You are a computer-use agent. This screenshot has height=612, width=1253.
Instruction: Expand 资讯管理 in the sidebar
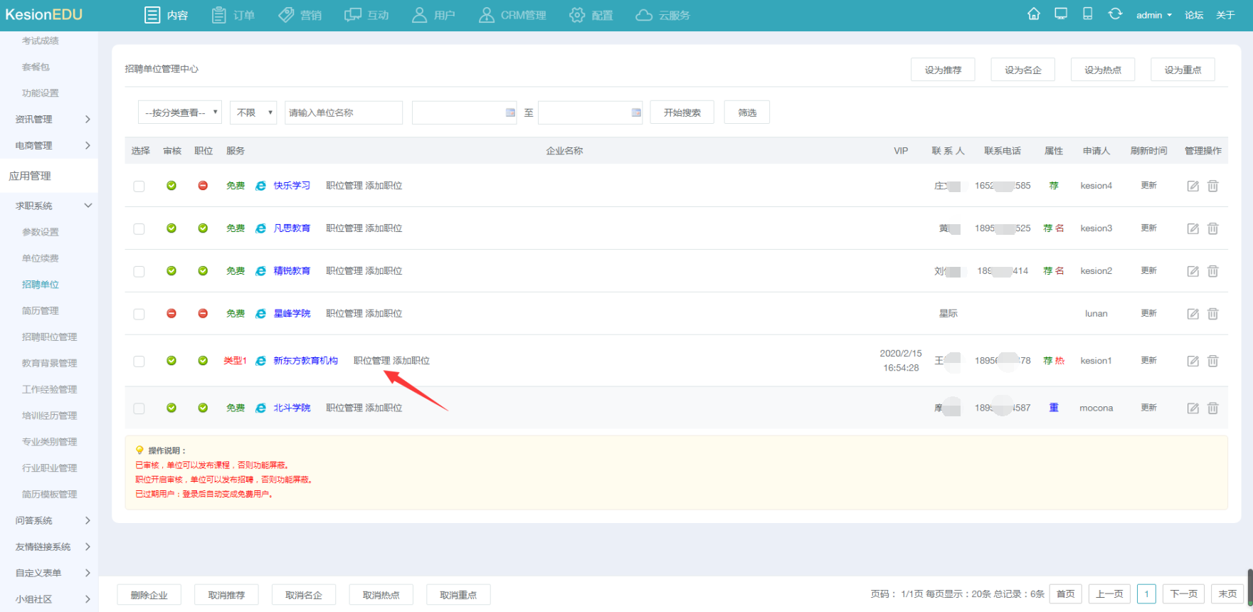coord(49,119)
